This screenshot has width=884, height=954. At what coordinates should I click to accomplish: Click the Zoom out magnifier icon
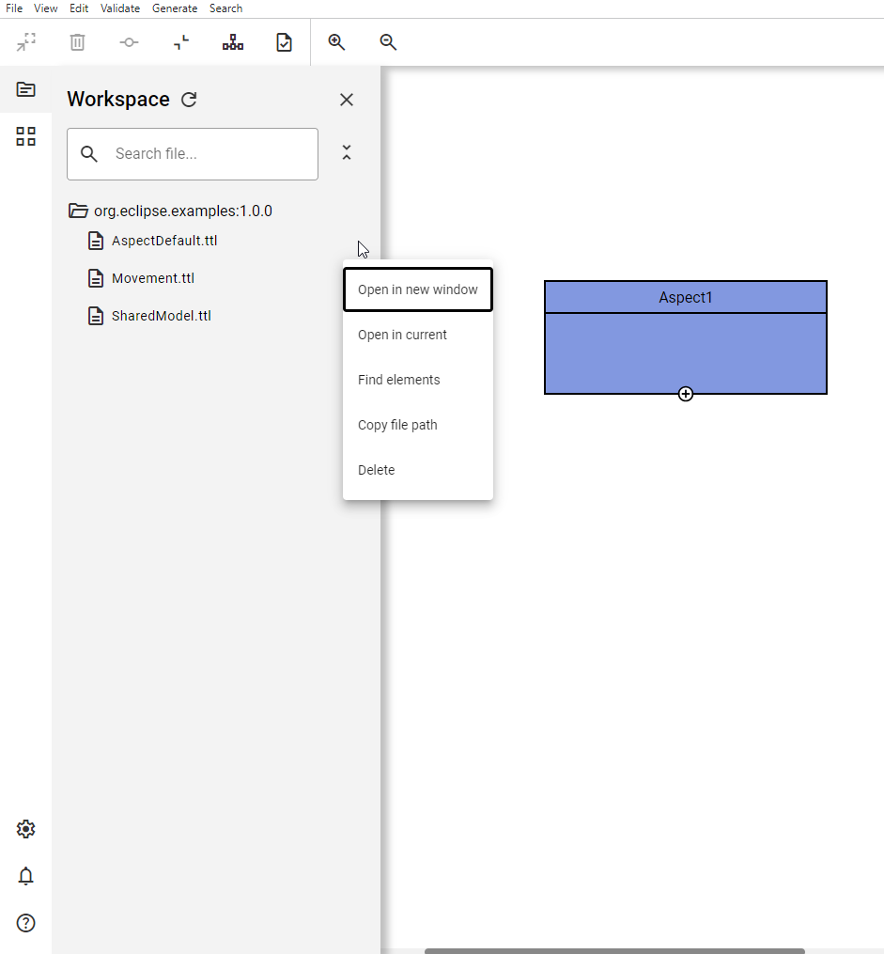387,41
